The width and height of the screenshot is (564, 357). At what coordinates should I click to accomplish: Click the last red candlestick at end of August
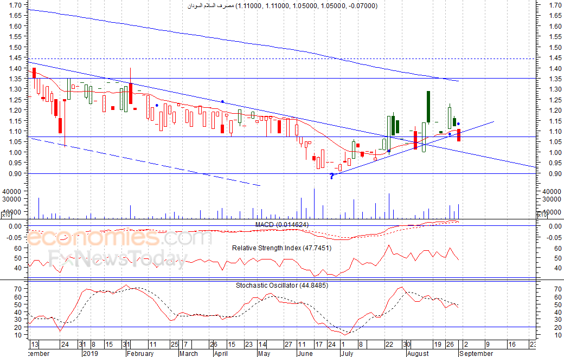coord(459,135)
